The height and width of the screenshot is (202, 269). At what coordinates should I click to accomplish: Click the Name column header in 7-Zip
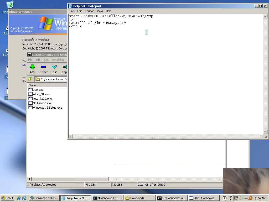coord(47,85)
